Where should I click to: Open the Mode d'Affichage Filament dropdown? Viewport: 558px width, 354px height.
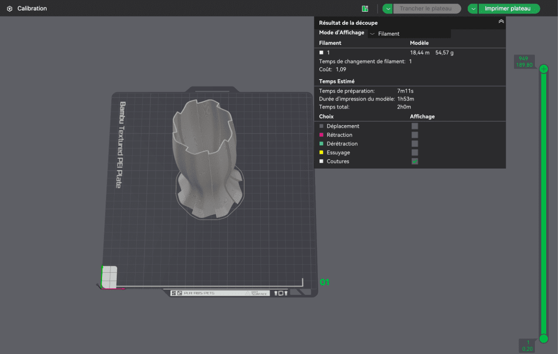click(x=409, y=34)
